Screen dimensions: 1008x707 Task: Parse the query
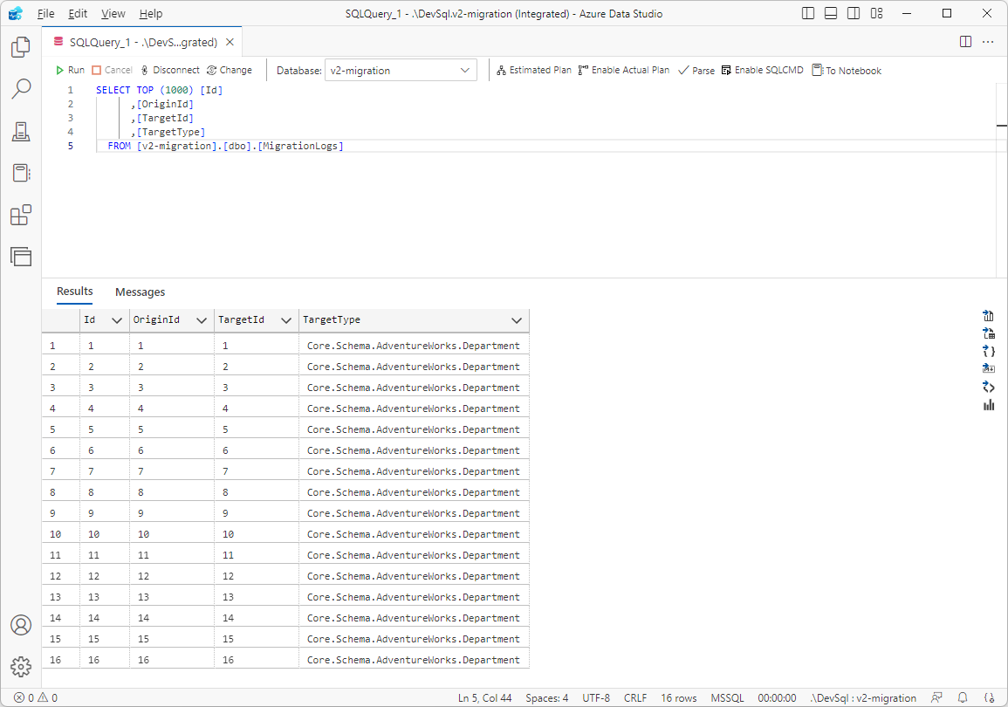click(x=696, y=70)
